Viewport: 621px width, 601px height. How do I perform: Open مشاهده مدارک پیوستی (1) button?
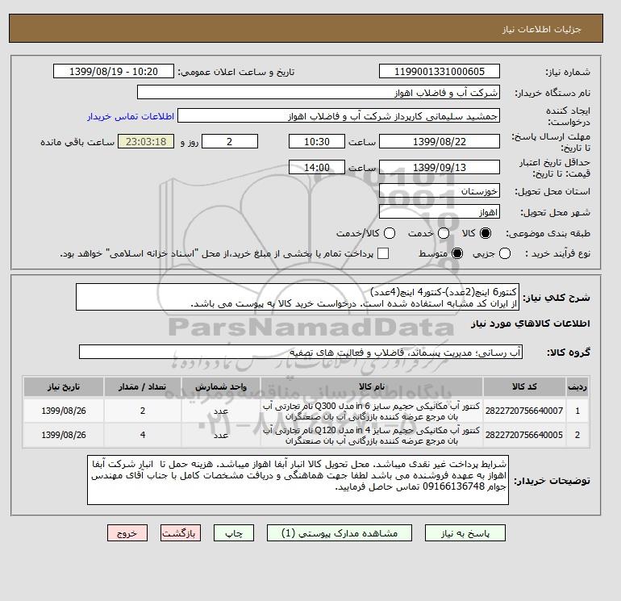(x=340, y=533)
